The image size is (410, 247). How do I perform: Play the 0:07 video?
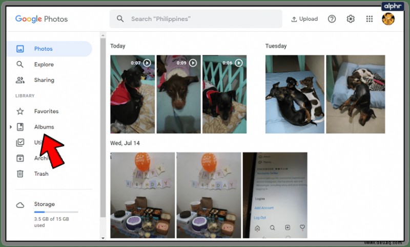click(x=147, y=63)
